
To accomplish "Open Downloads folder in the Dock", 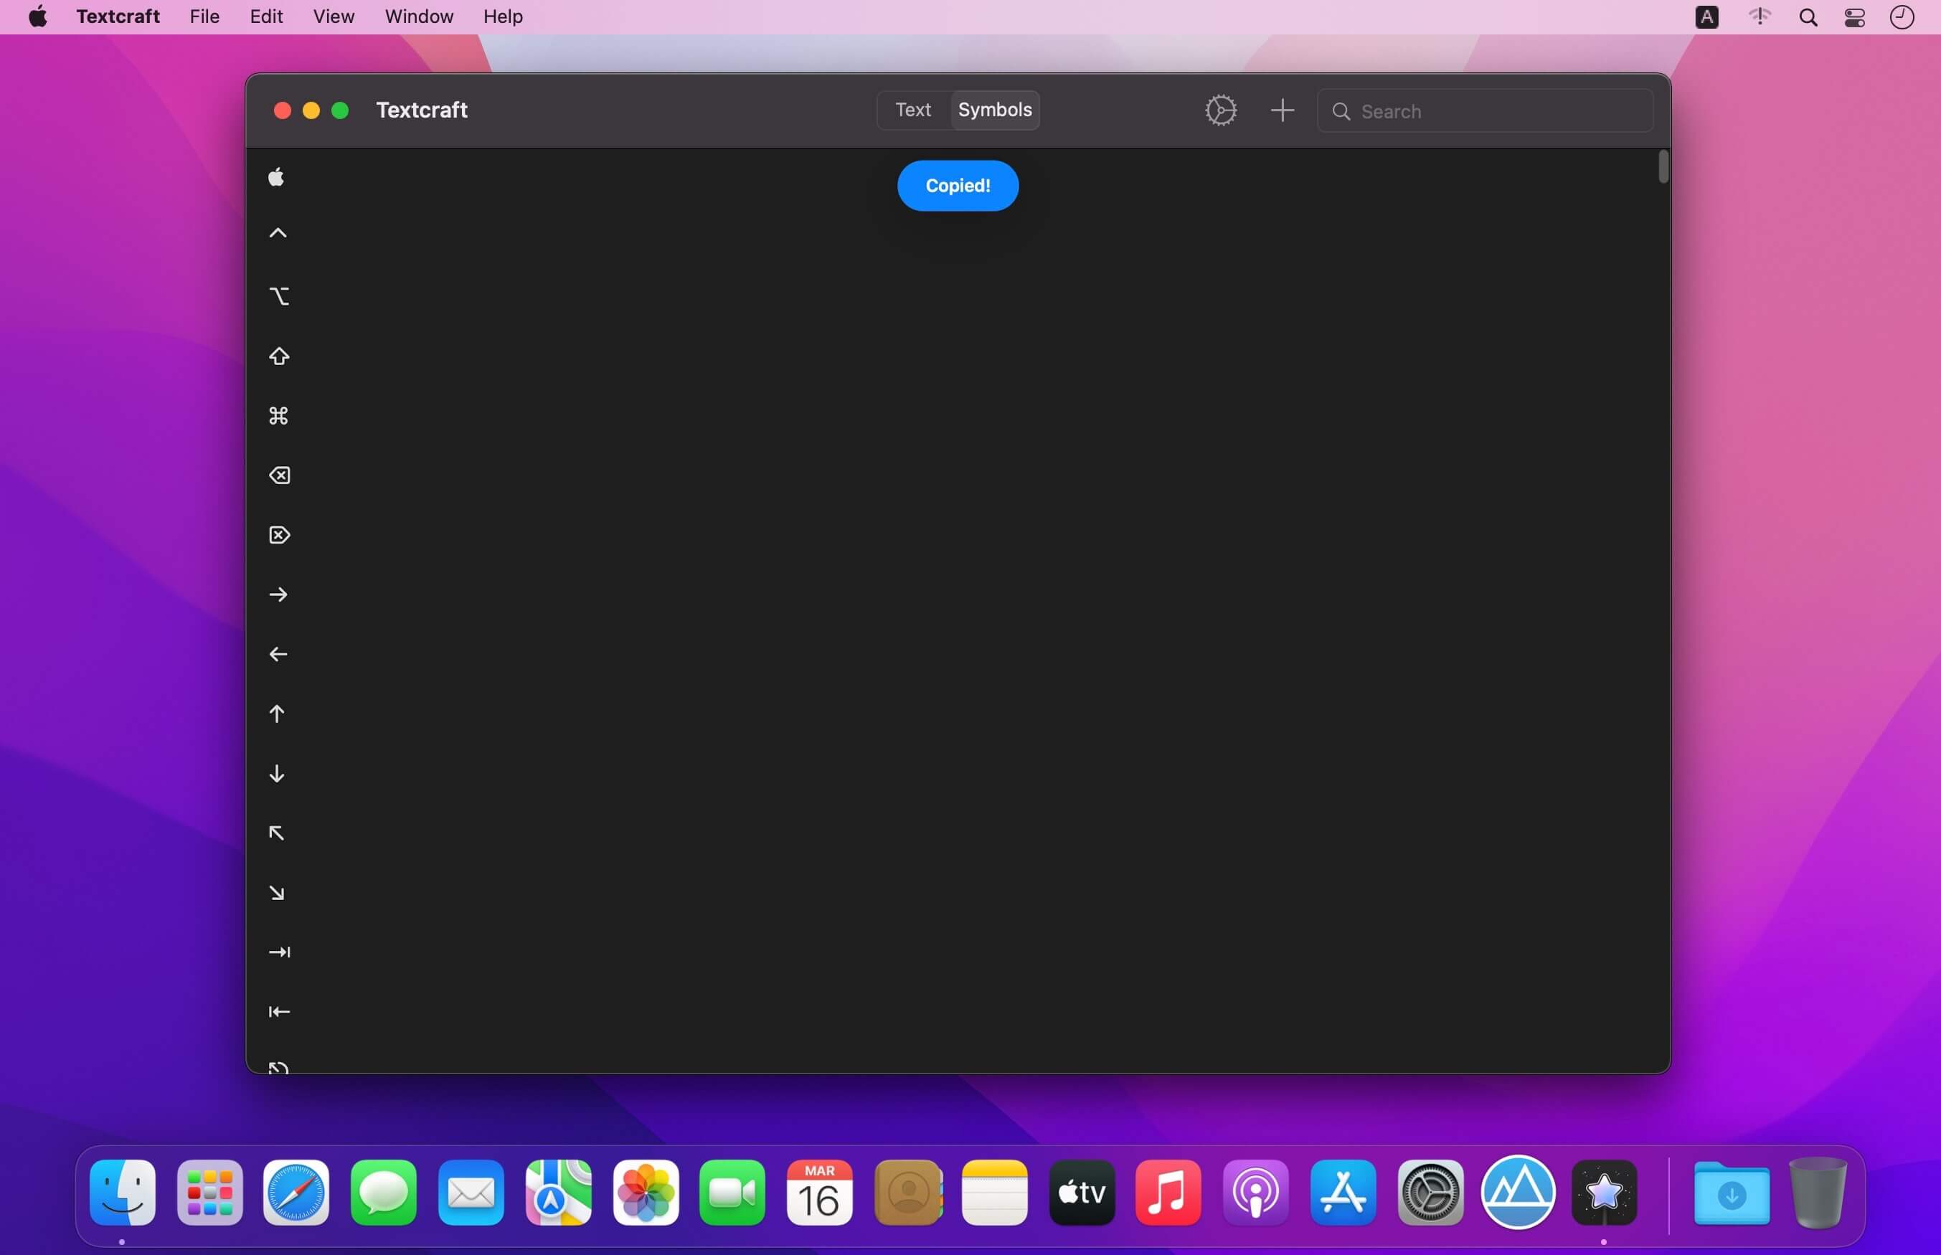I will 1732,1194.
